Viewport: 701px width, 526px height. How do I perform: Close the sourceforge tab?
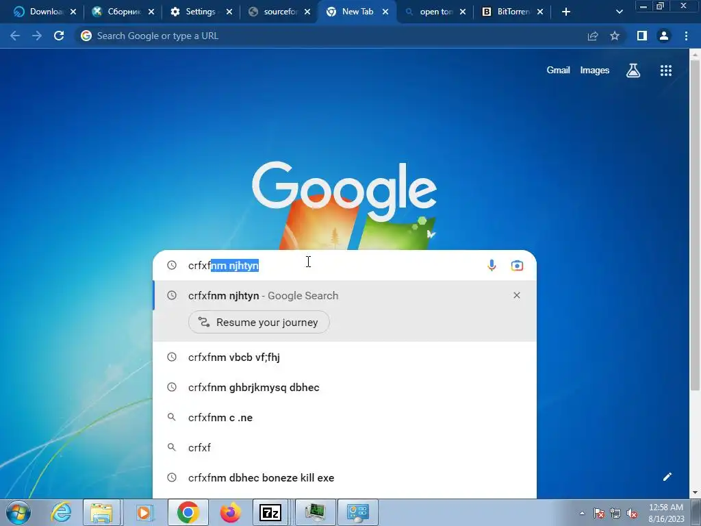click(307, 12)
